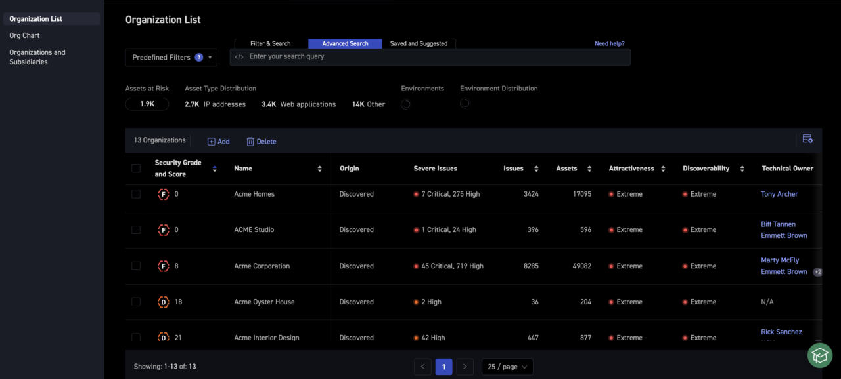This screenshot has width=841, height=379.
Task: Sort by Security Grade and Score
Action: (x=214, y=169)
